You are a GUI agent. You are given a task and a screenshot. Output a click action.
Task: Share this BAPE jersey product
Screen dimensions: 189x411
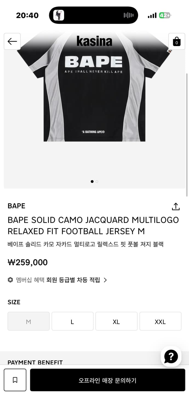click(176, 207)
